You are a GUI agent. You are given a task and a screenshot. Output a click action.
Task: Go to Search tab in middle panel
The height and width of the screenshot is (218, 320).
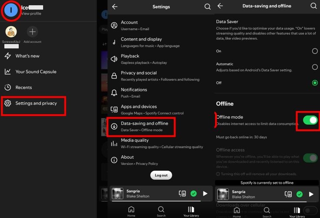point(161,211)
